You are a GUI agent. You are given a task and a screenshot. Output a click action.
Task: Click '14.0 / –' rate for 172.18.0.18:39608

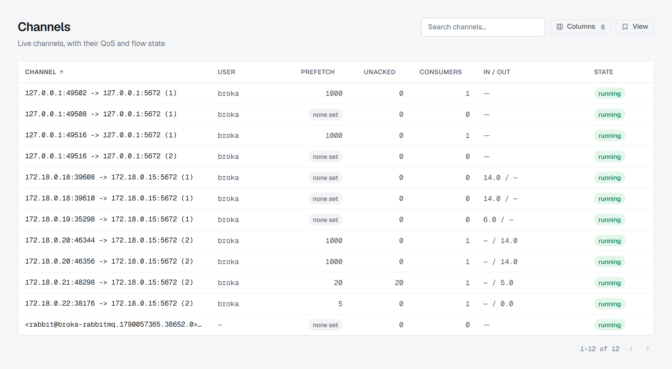tap(500, 178)
